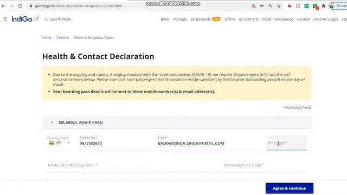Open saved passwords key icon
The width and height of the screenshot is (347, 195).
[x=262, y=6]
